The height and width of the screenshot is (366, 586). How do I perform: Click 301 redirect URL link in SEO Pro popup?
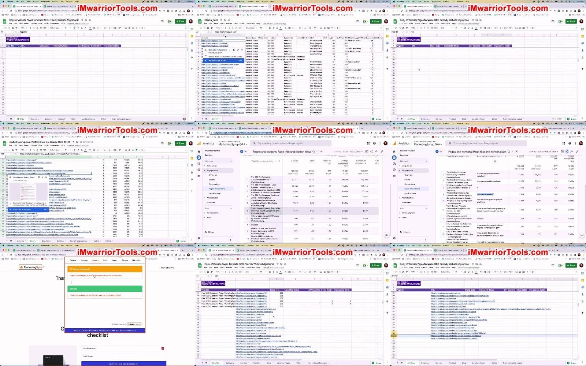click(96, 275)
